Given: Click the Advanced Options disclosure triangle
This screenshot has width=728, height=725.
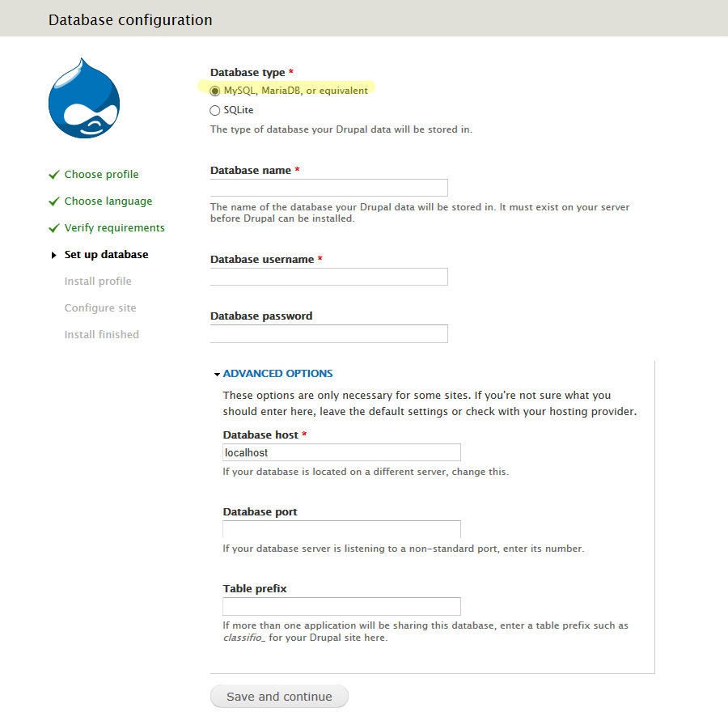Looking at the screenshot, I should click(217, 375).
